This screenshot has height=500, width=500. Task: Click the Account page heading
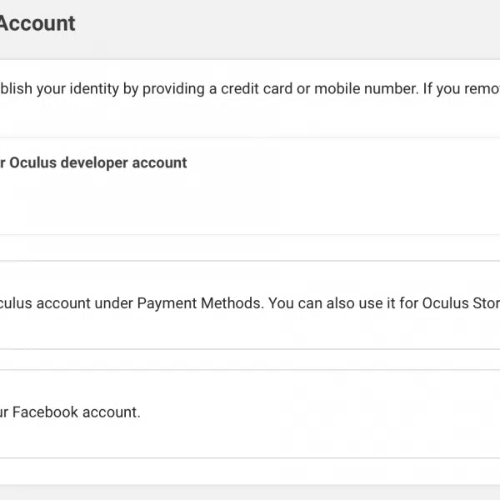(37, 23)
